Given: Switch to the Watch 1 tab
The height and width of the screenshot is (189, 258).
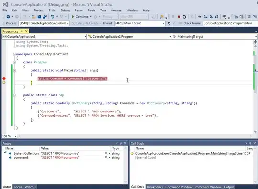Looking at the screenshot, I should tap(30, 187).
